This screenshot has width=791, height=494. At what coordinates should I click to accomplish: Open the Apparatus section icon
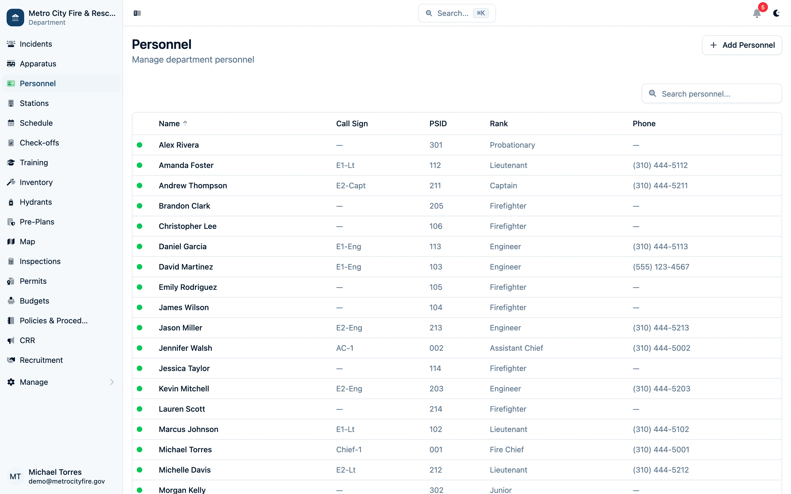coord(11,64)
